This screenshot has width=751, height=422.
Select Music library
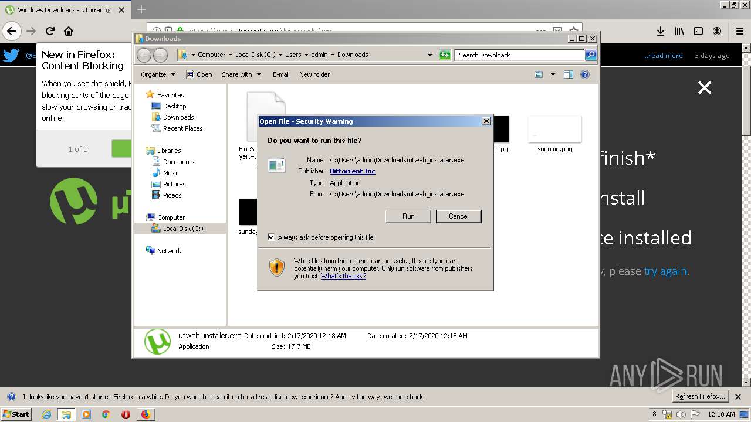171,173
